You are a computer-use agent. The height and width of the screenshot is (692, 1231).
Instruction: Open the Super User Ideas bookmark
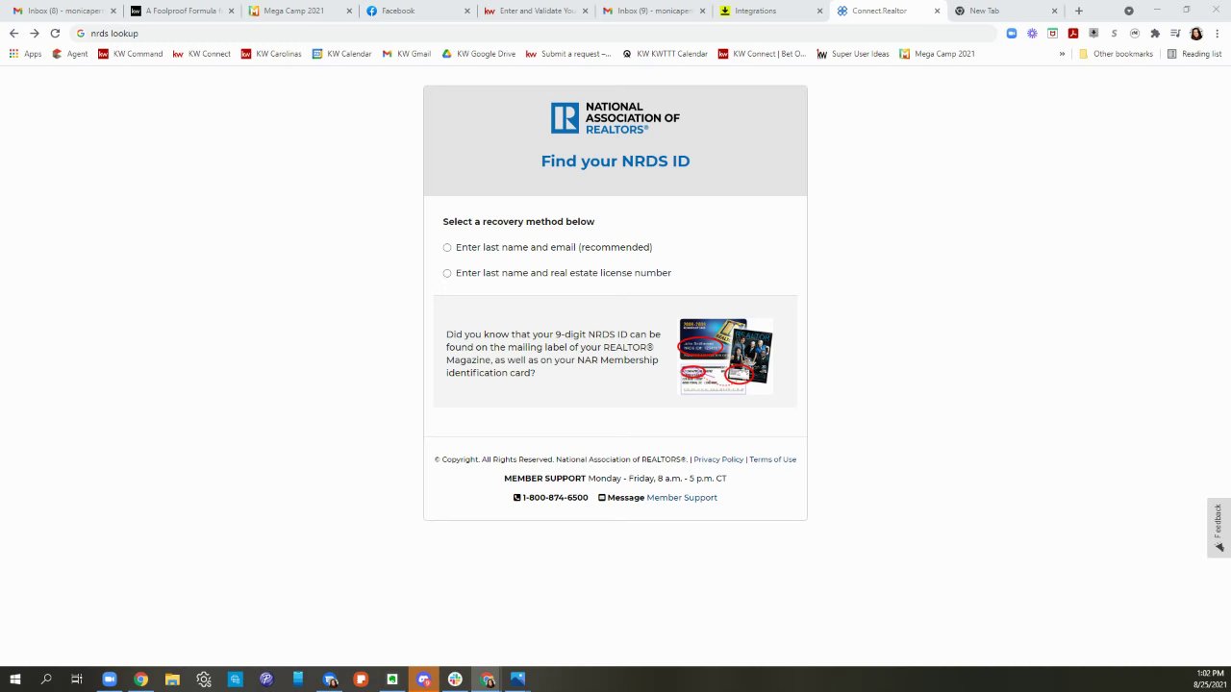pyautogui.click(x=853, y=54)
